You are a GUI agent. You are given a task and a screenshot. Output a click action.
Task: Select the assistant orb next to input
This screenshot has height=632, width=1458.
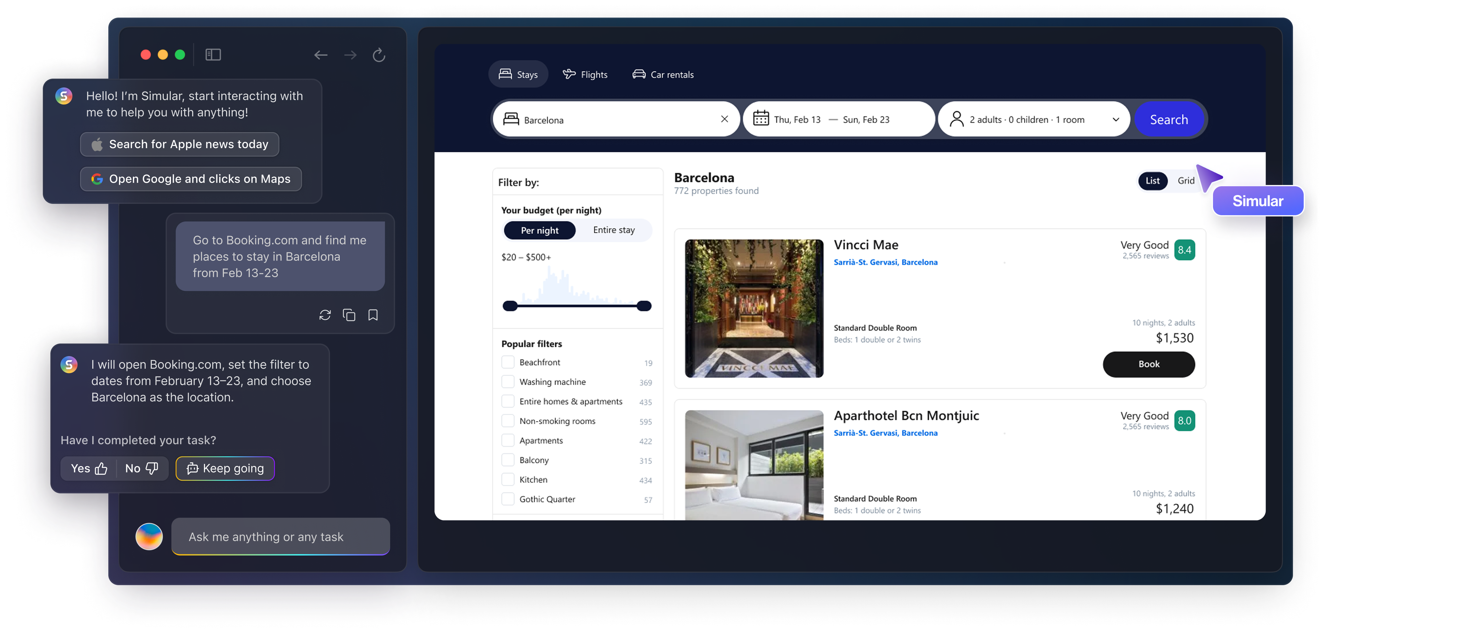[x=149, y=536]
